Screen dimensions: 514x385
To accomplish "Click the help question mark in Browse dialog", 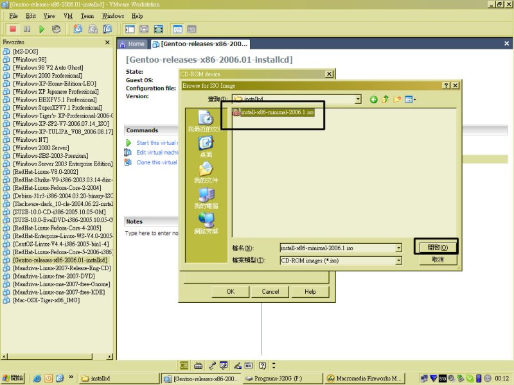I will [446, 85].
